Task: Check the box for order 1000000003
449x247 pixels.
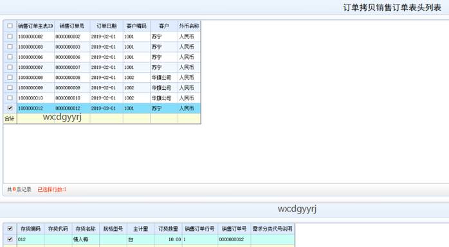Action: click(x=10, y=47)
